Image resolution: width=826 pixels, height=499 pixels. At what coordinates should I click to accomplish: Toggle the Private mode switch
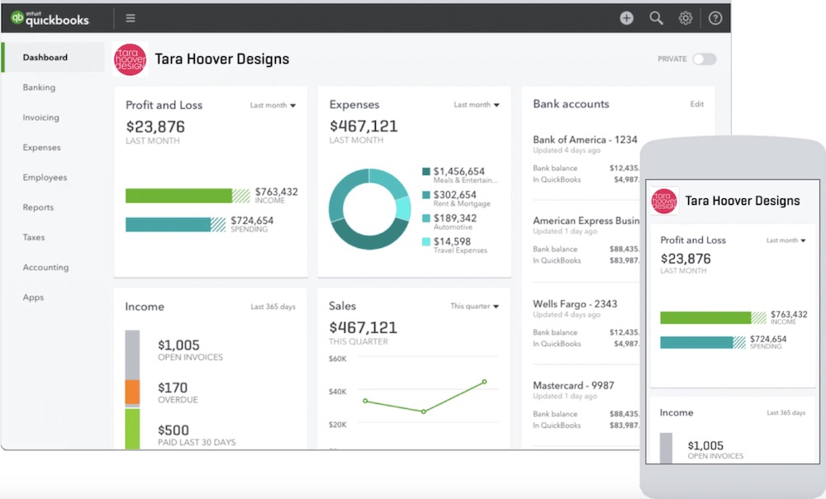pyautogui.click(x=705, y=59)
